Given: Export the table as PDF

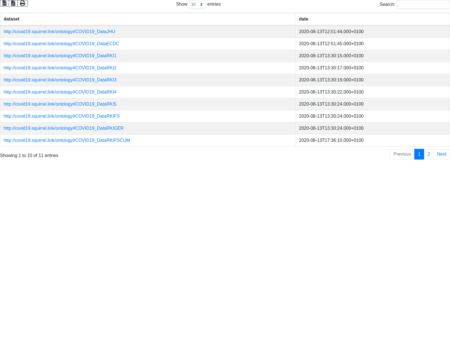Looking at the screenshot, I should click(x=13, y=3).
